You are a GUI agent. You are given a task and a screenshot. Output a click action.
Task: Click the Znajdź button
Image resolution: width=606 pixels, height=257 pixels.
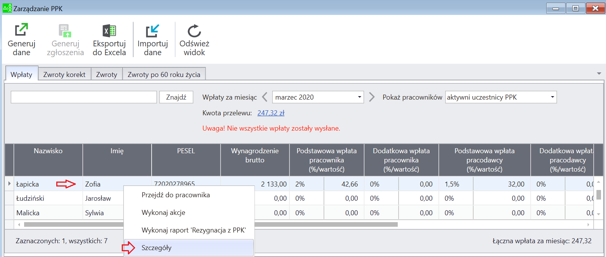click(176, 97)
